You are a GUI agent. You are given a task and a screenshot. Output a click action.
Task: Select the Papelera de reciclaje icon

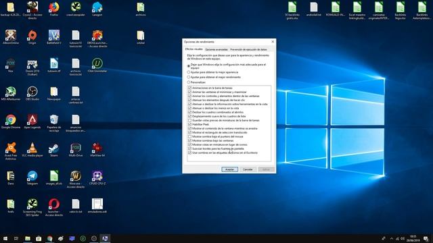(54, 123)
